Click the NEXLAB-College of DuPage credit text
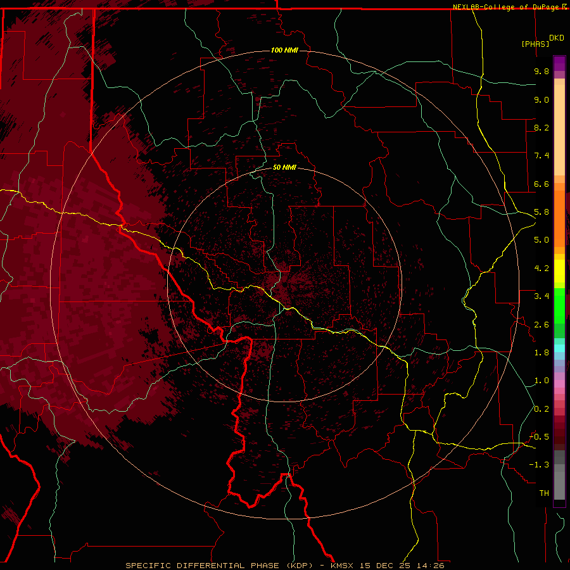This screenshot has width=570, height=570. point(506,7)
